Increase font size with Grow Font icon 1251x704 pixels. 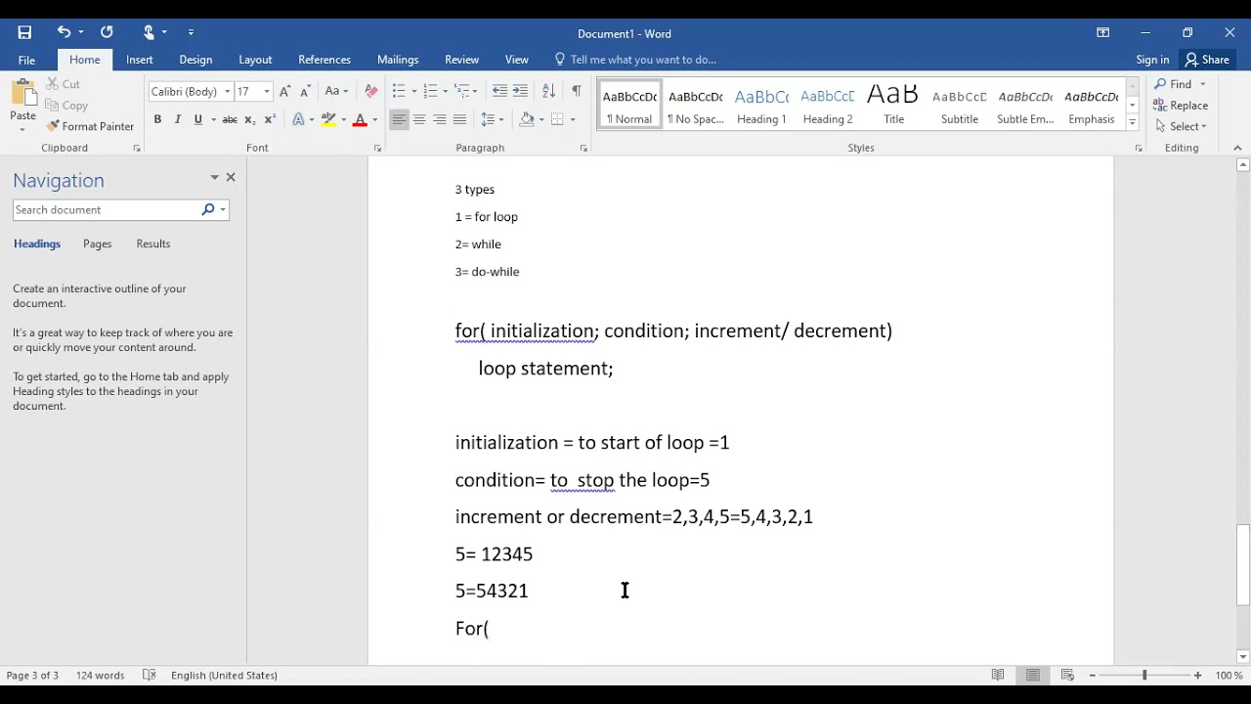tap(284, 91)
